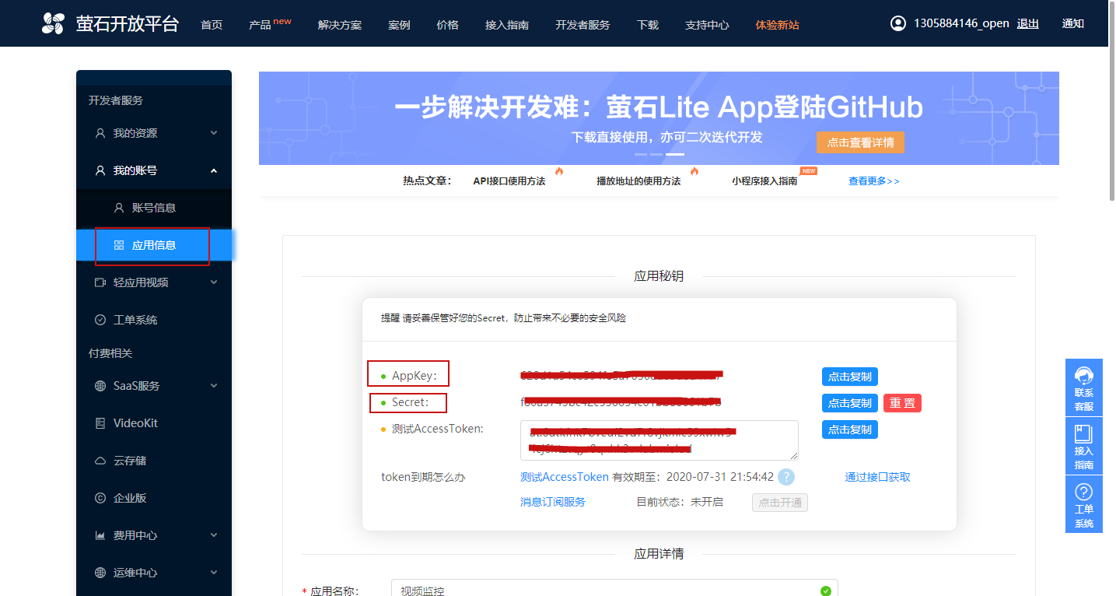Image resolution: width=1116 pixels, height=596 pixels.
Task: Open the 开发者服务 nav item
Action: click(582, 25)
